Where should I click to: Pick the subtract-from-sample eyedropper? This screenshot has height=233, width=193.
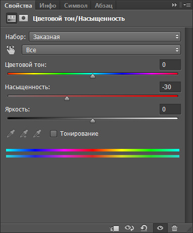pos(37,134)
